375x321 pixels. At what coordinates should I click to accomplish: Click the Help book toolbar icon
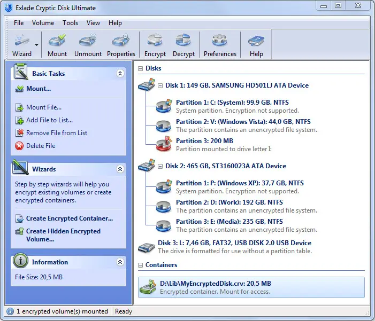point(256,41)
